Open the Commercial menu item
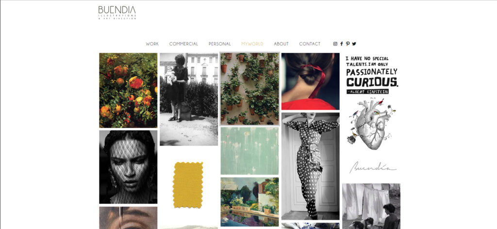The image size is (497, 229). click(x=183, y=44)
